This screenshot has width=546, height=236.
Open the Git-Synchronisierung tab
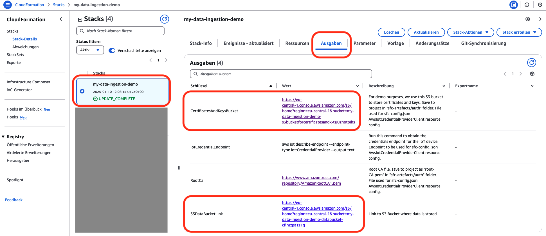point(484,43)
